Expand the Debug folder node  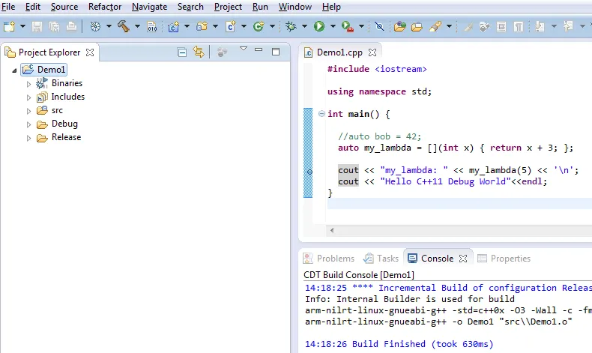28,124
